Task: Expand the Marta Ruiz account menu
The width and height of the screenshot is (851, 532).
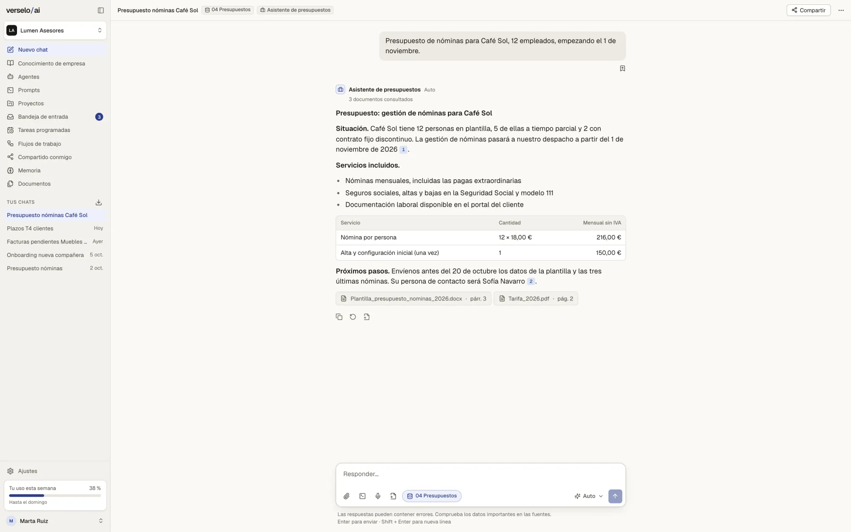Action: 55,521
